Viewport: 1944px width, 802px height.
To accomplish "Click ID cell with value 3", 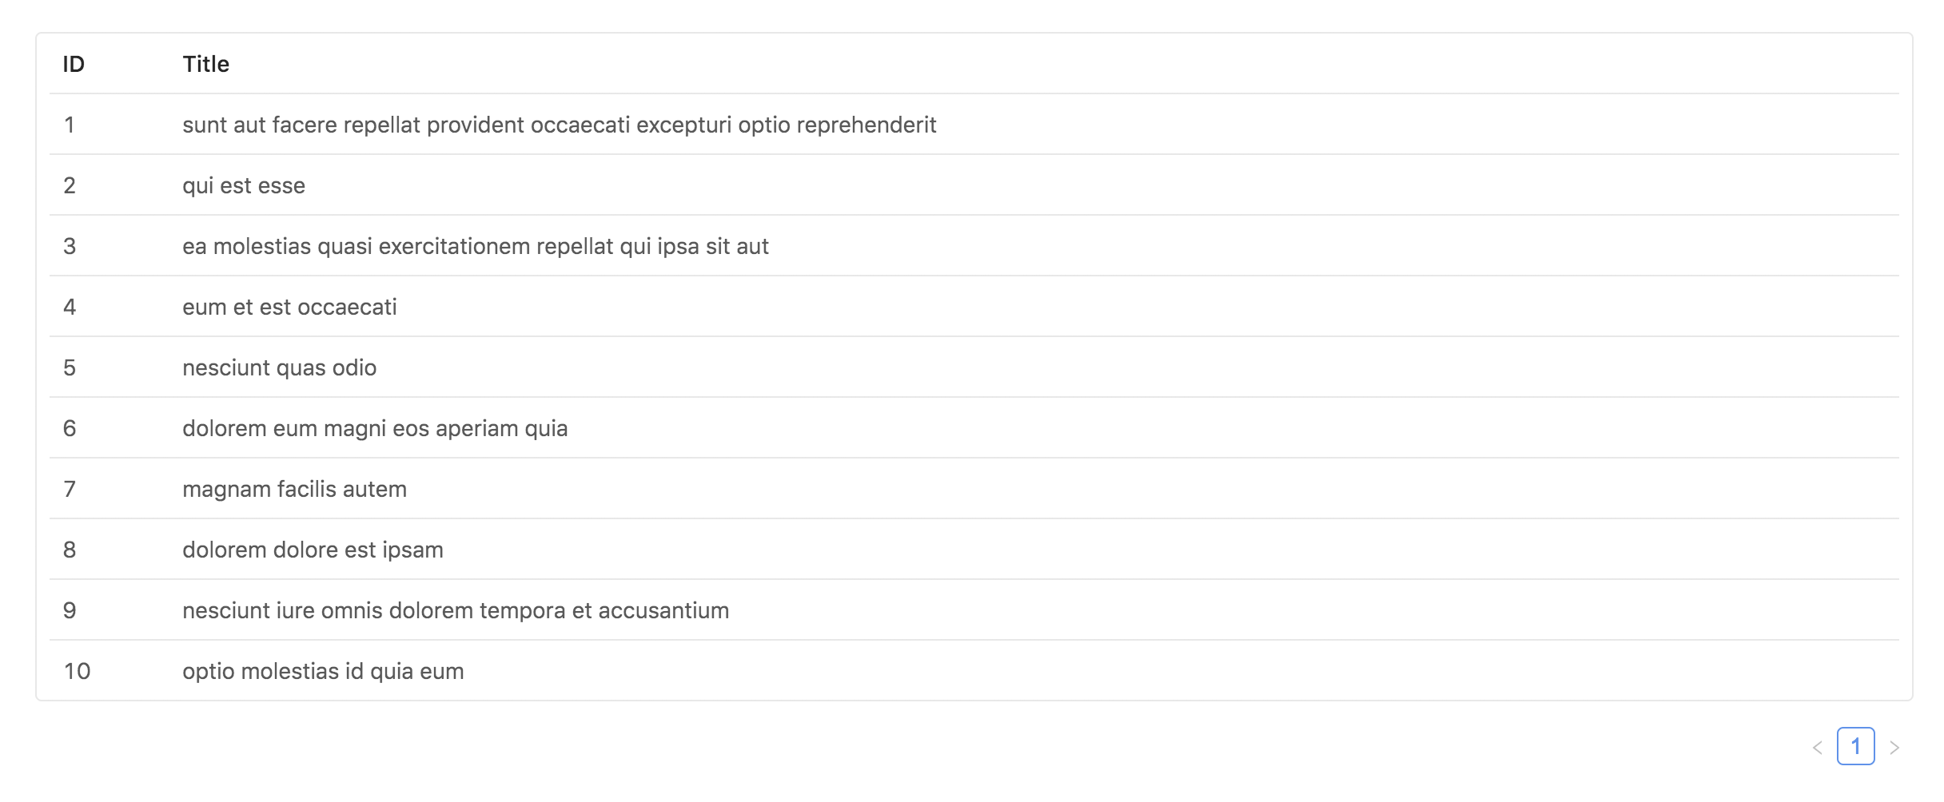I will (70, 246).
